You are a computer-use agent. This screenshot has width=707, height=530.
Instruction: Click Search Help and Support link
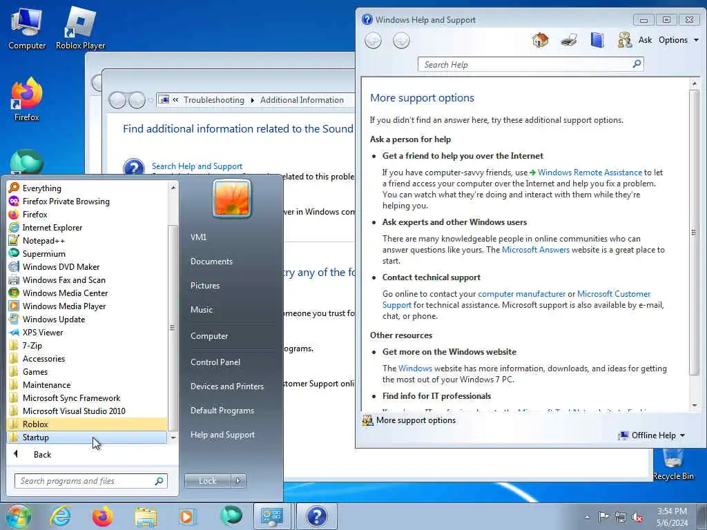point(197,166)
